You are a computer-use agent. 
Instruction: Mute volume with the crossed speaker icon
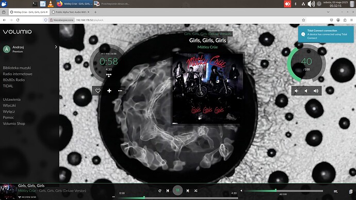(297, 91)
